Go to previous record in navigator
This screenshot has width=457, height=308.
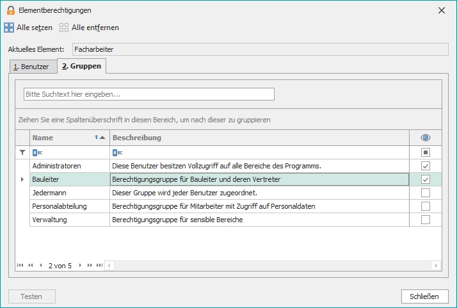pos(41,265)
